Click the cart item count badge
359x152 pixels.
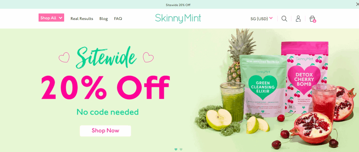pos(314,21)
